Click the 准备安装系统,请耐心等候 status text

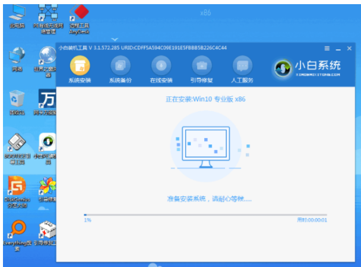pyautogui.click(x=209, y=199)
